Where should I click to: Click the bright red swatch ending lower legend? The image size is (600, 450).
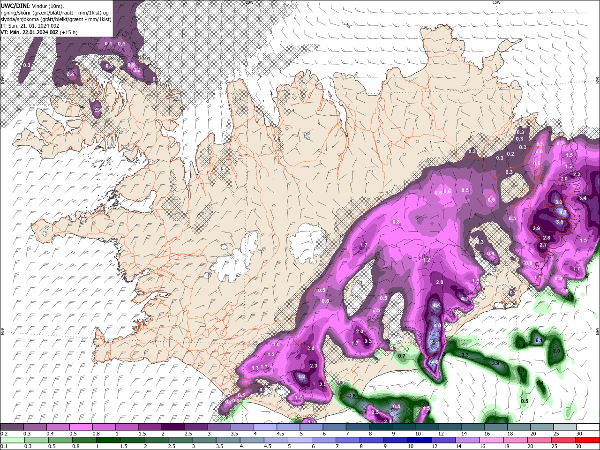coord(587,440)
